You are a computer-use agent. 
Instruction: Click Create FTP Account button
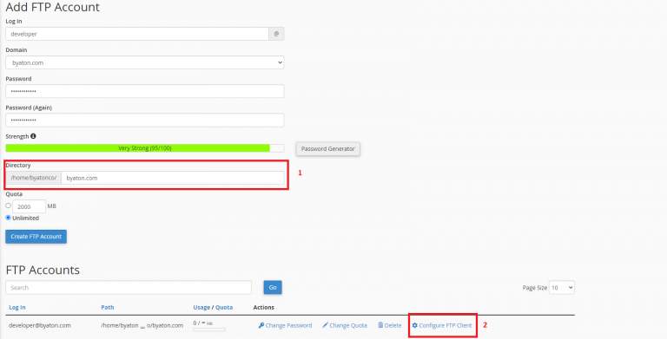[36, 237]
